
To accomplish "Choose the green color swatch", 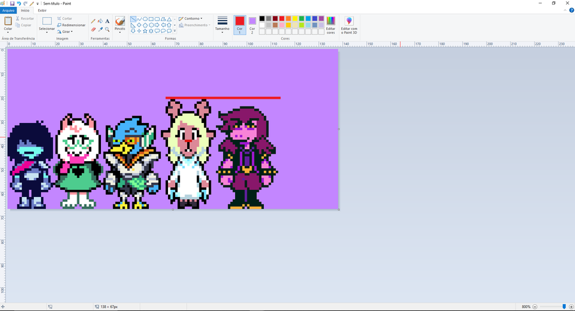I will [x=302, y=18].
